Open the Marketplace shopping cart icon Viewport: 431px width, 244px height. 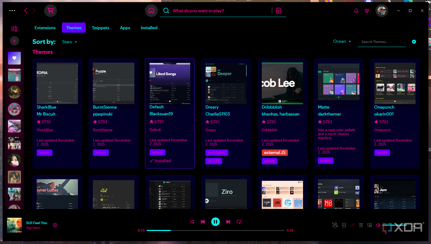click(50, 11)
